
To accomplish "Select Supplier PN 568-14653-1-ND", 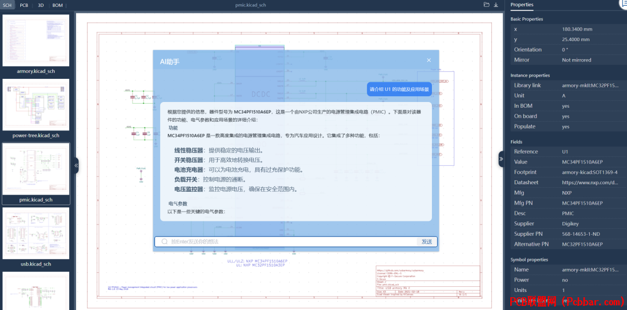I will [x=581, y=234].
